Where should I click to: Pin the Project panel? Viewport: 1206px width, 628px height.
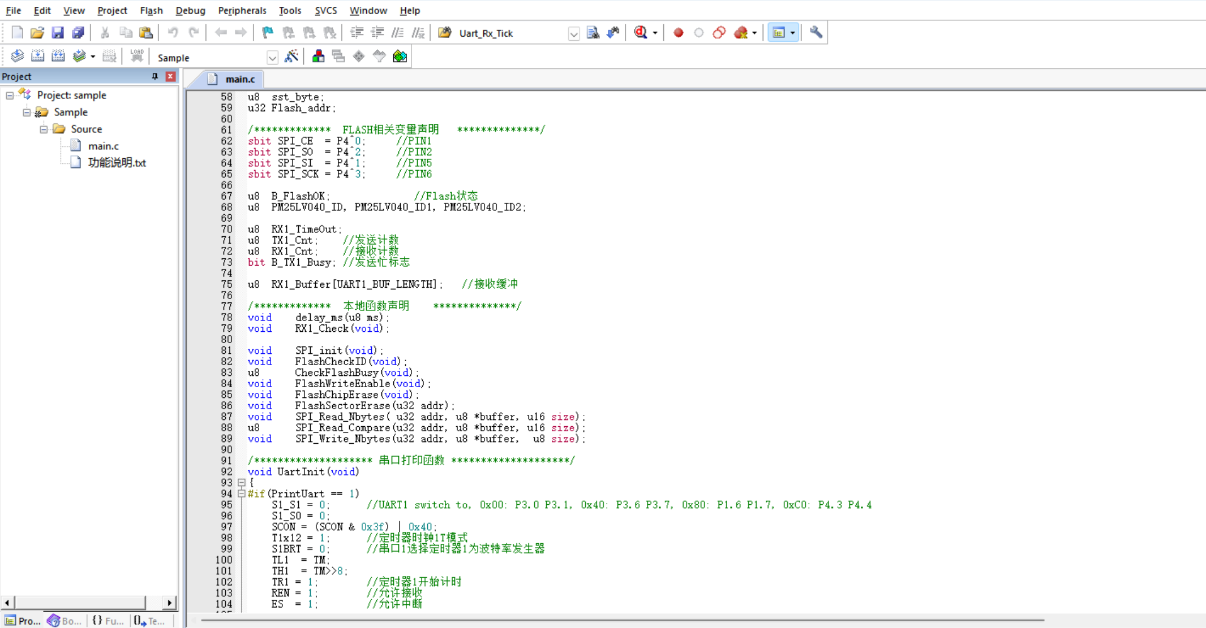click(x=154, y=76)
